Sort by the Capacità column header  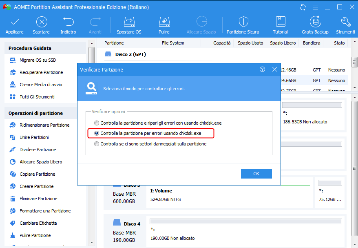(x=222, y=43)
